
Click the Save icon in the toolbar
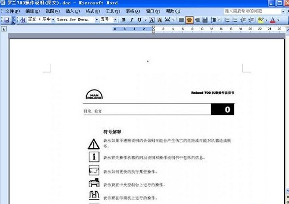tap(7, 20)
